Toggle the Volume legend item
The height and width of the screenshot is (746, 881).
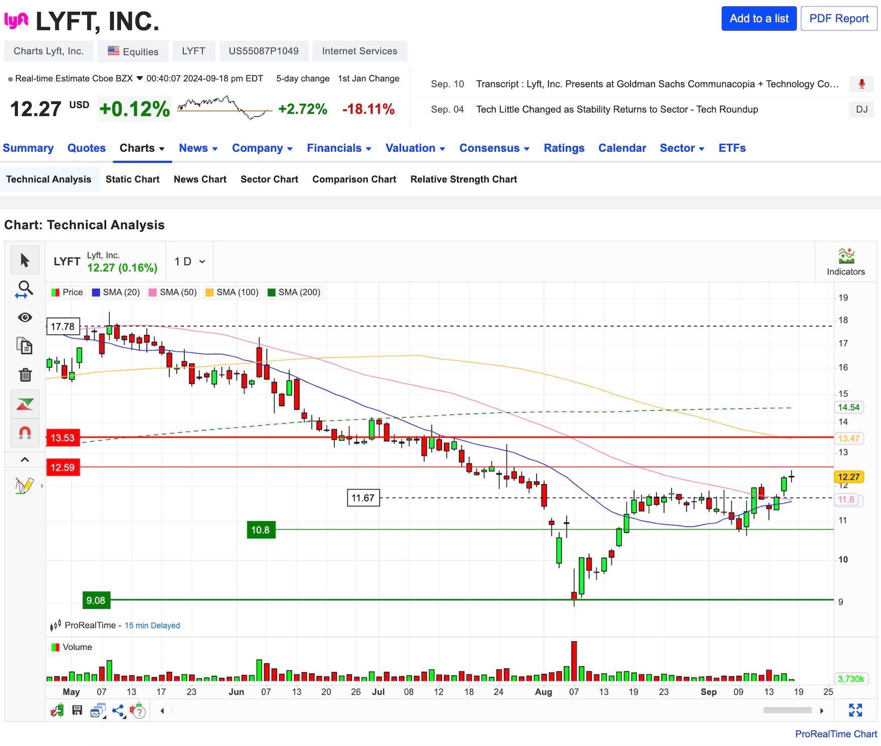[72, 647]
